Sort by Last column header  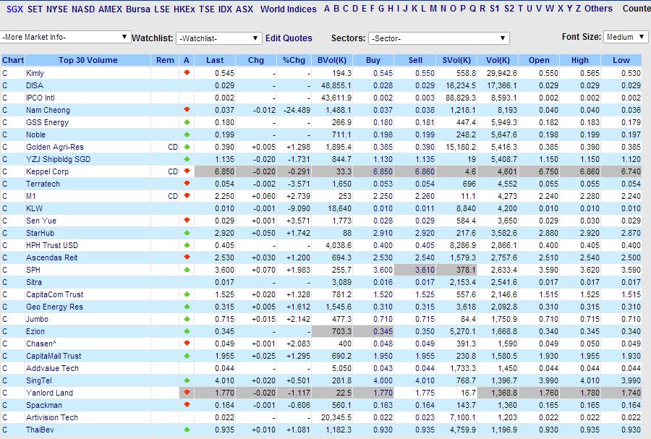pos(215,60)
